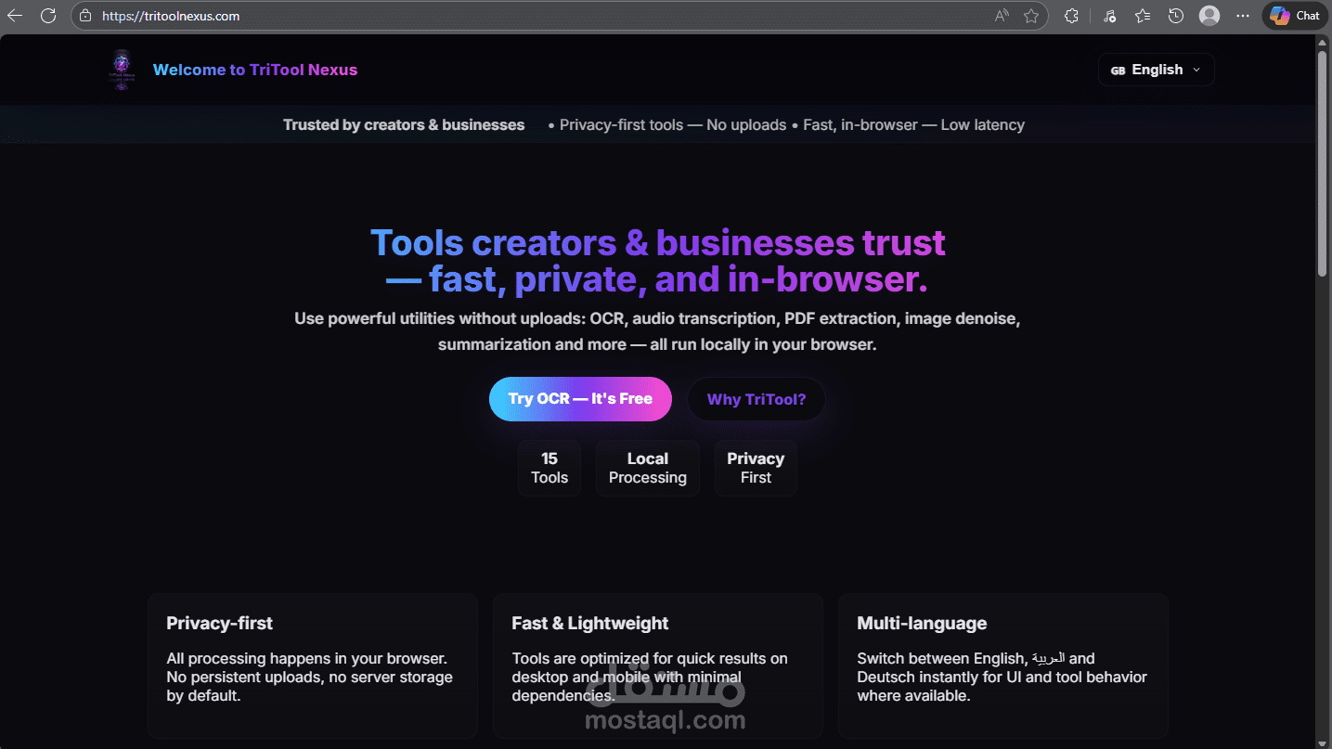Click the Privacy First stat badge
Viewport: 1332px width, 749px height.
click(756, 468)
